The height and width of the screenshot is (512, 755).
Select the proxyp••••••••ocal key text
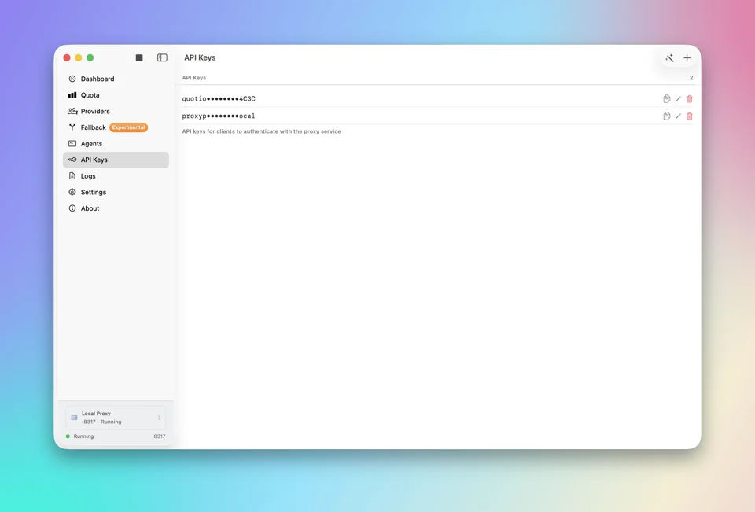(x=219, y=116)
